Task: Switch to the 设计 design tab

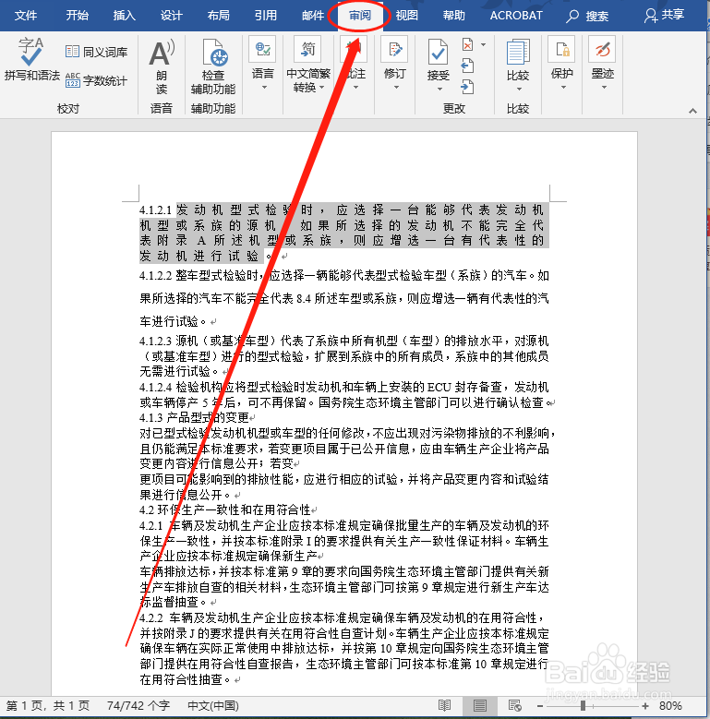Action: click(x=172, y=16)
